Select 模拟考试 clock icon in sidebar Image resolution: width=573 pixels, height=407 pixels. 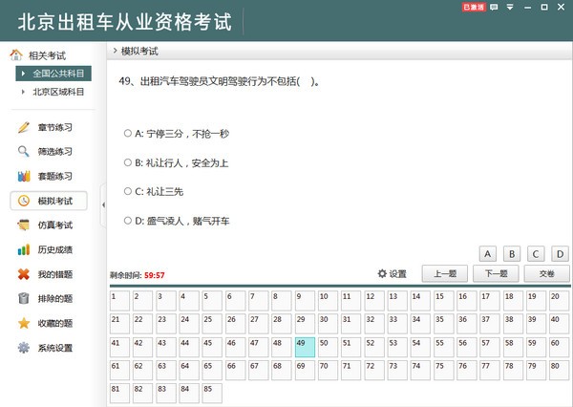[24, 201]
